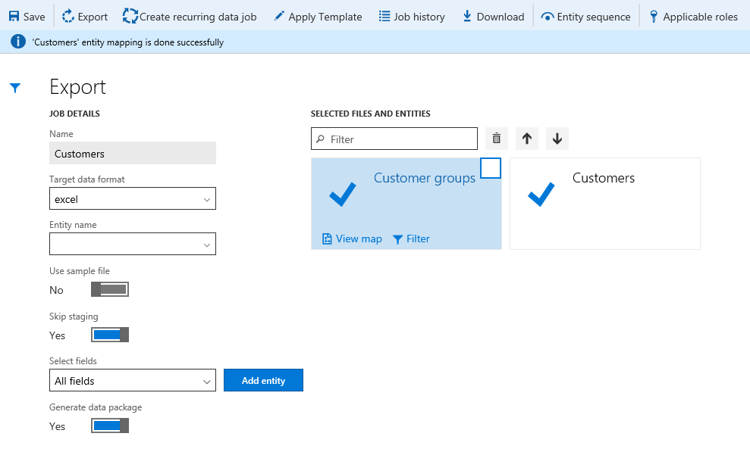Click the Add entity button
Image resolution: width=750 pixels, height=449 pixels.
[264, 380]
